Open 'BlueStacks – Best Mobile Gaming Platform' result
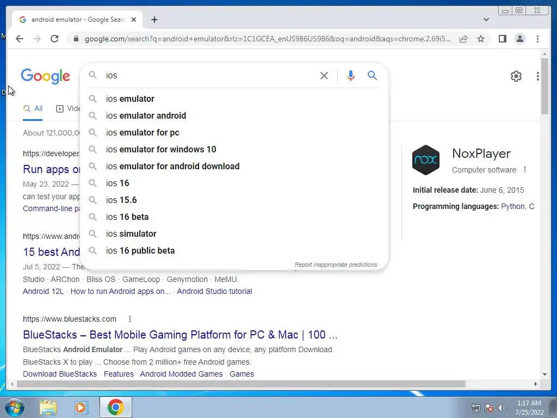Screen dimensions: 557x418 (x=180, y=335)
